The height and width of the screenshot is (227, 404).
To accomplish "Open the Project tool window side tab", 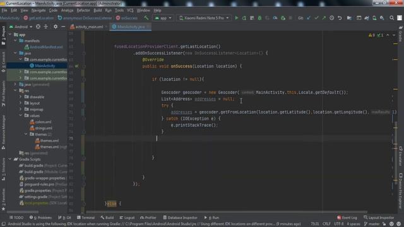I will click(x=3, y=35).
